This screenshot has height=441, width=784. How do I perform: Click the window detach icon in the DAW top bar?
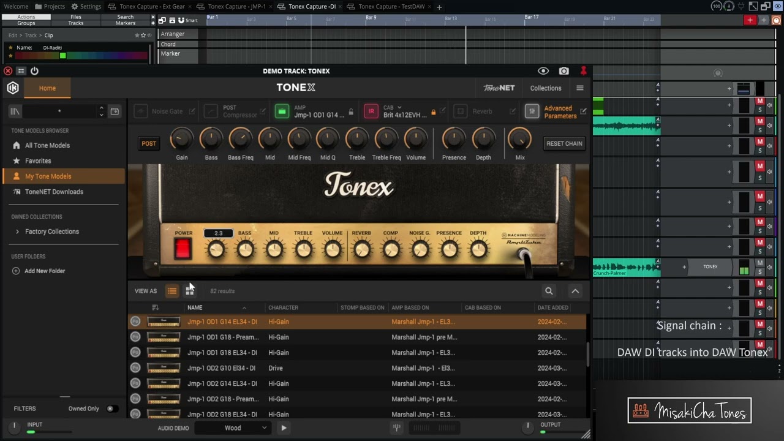(767, 6)
